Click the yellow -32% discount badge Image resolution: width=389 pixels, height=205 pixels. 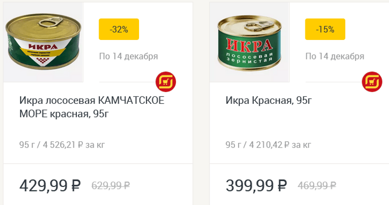[x=119, y=29]
